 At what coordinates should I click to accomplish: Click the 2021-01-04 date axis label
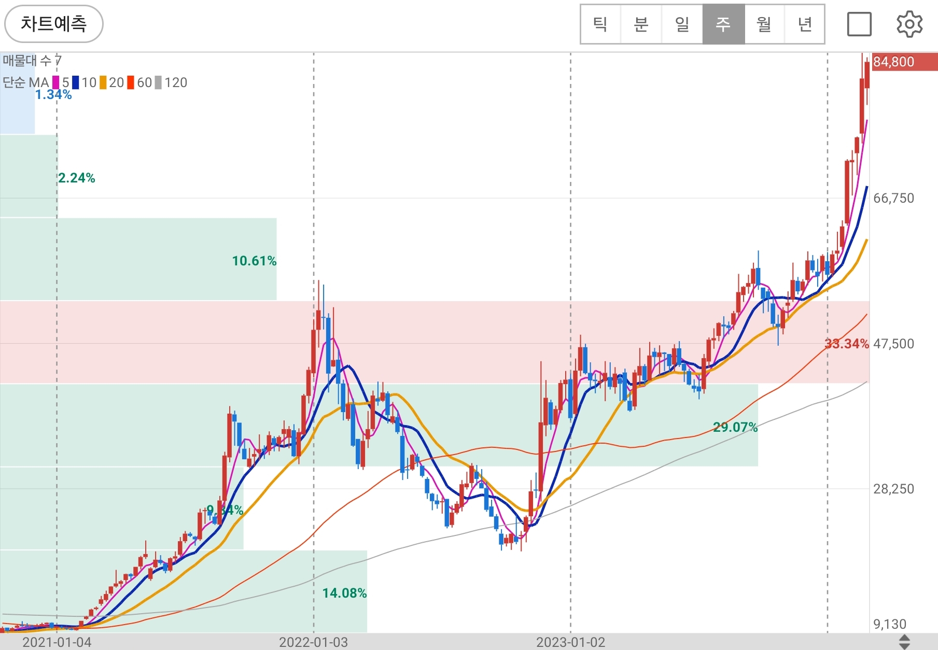[x=57, y=642]
